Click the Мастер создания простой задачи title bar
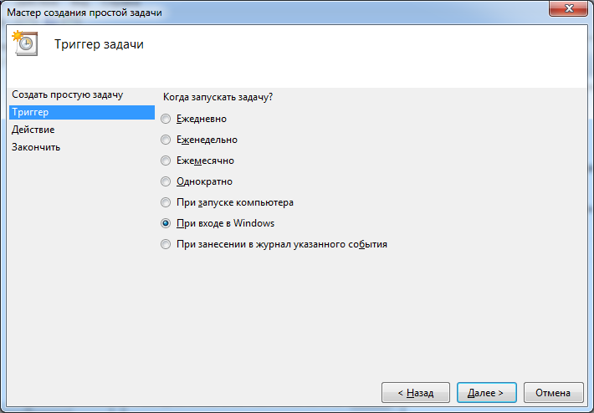594x413 pixels. pyautogui.click(x=251, y=12)
